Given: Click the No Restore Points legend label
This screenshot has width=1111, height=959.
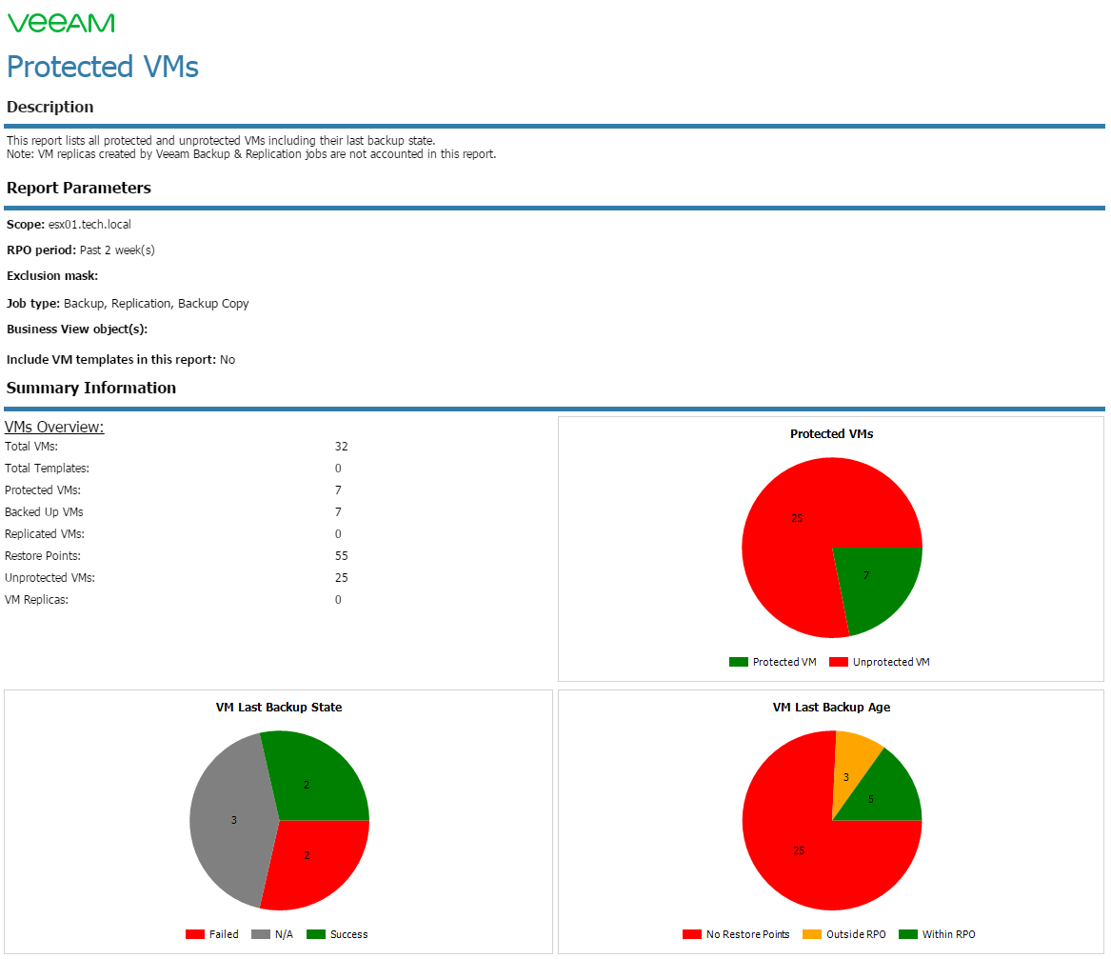Looking at the screenshot, I should pos(748,934).
